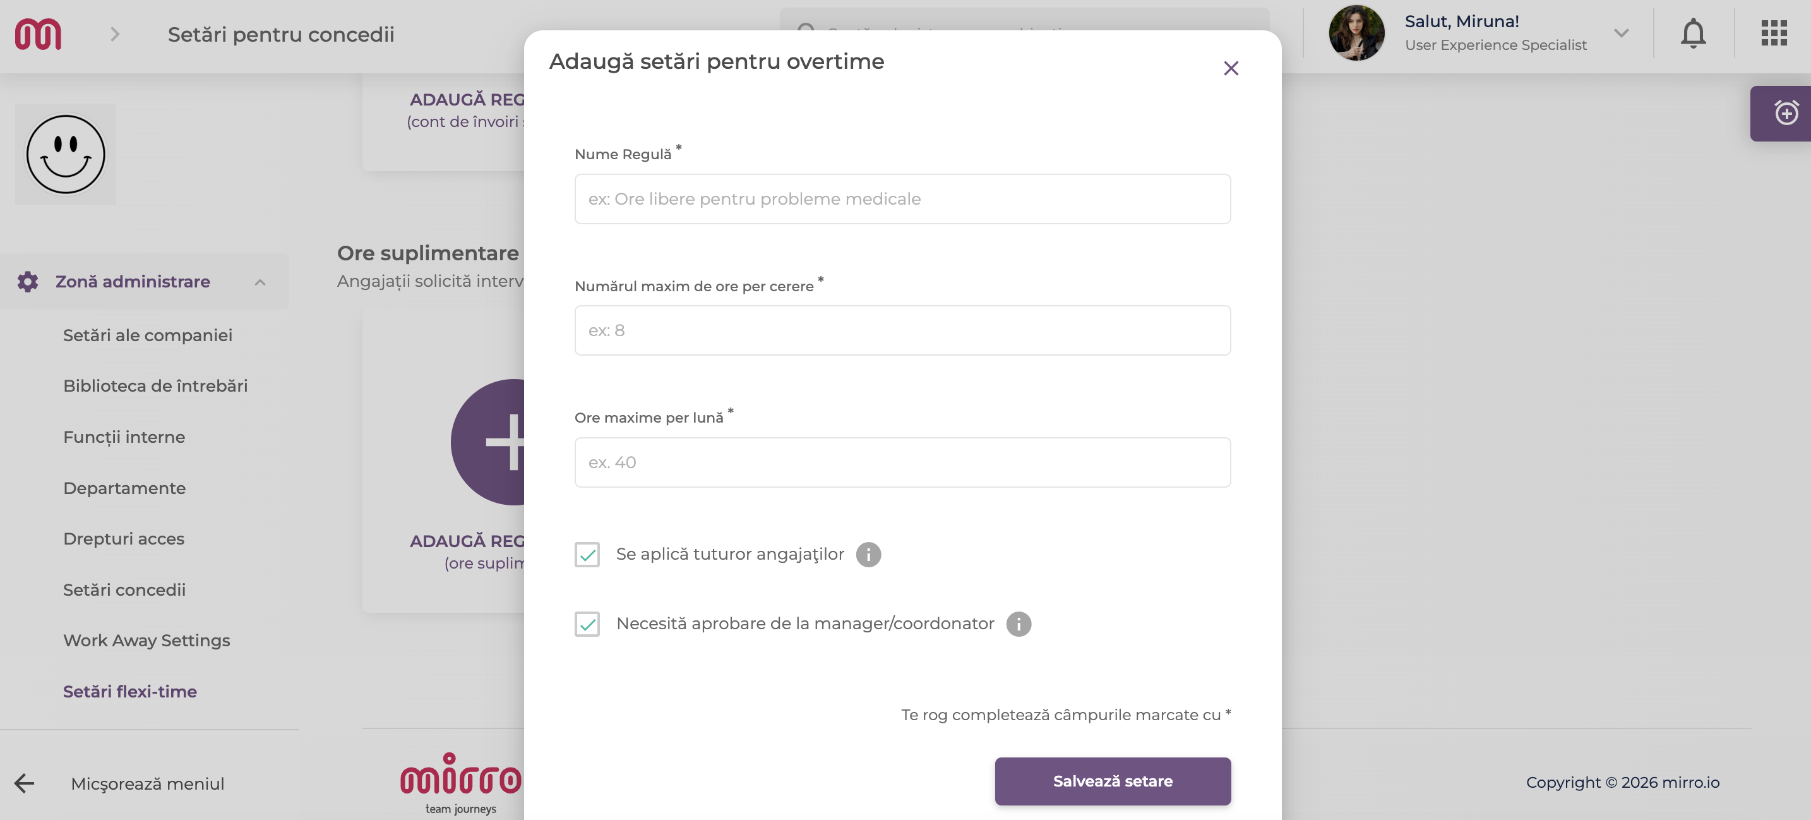The width and height of the screenshot is (1811, 820).
Task: Click the Zonă administrare gear icon
Action: [x=27, y=281]
